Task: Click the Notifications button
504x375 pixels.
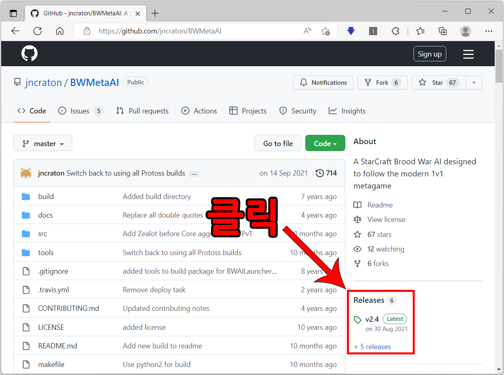Action: point(323,83)
